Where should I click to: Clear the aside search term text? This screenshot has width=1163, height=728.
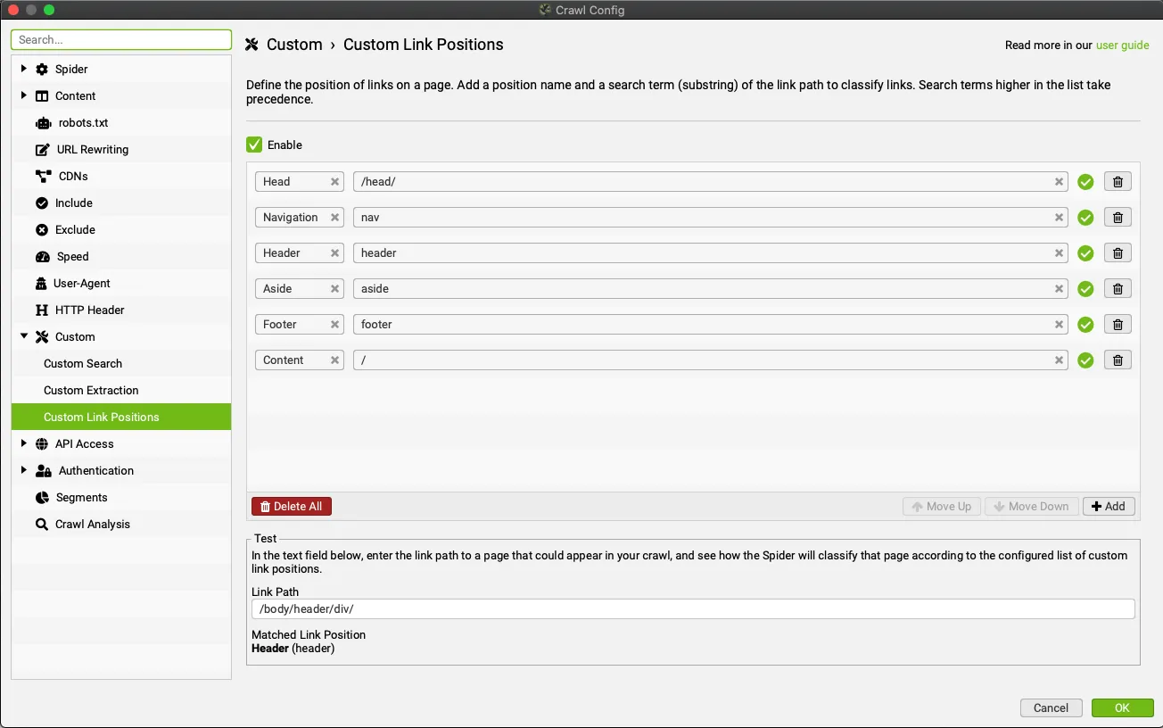pyautogui.click(x=1059, y=289)
